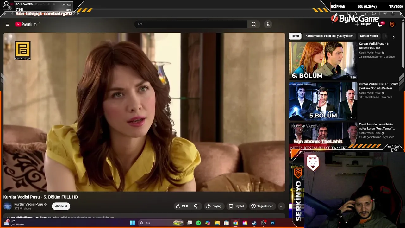Open Kurtlar Vadisi Pusu channel name below video
405x228 pixels.
pos(29,204)
